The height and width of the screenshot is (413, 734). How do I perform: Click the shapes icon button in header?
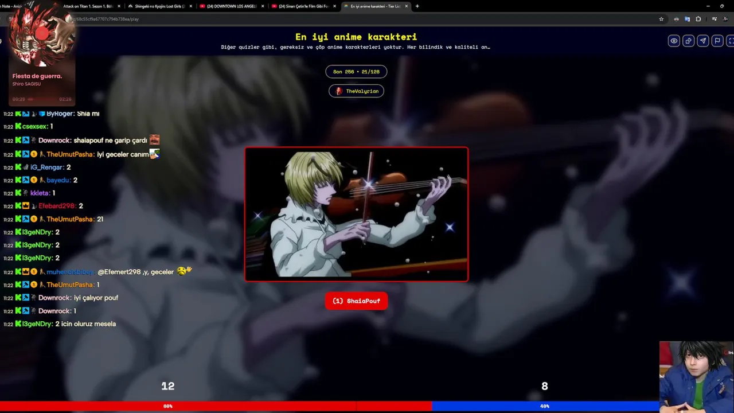pyautogui.click(x=688, y=41)
